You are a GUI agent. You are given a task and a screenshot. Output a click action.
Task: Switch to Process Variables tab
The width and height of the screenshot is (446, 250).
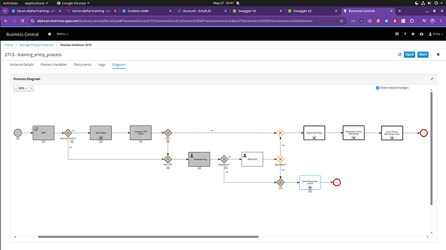[x=54, y=65]
